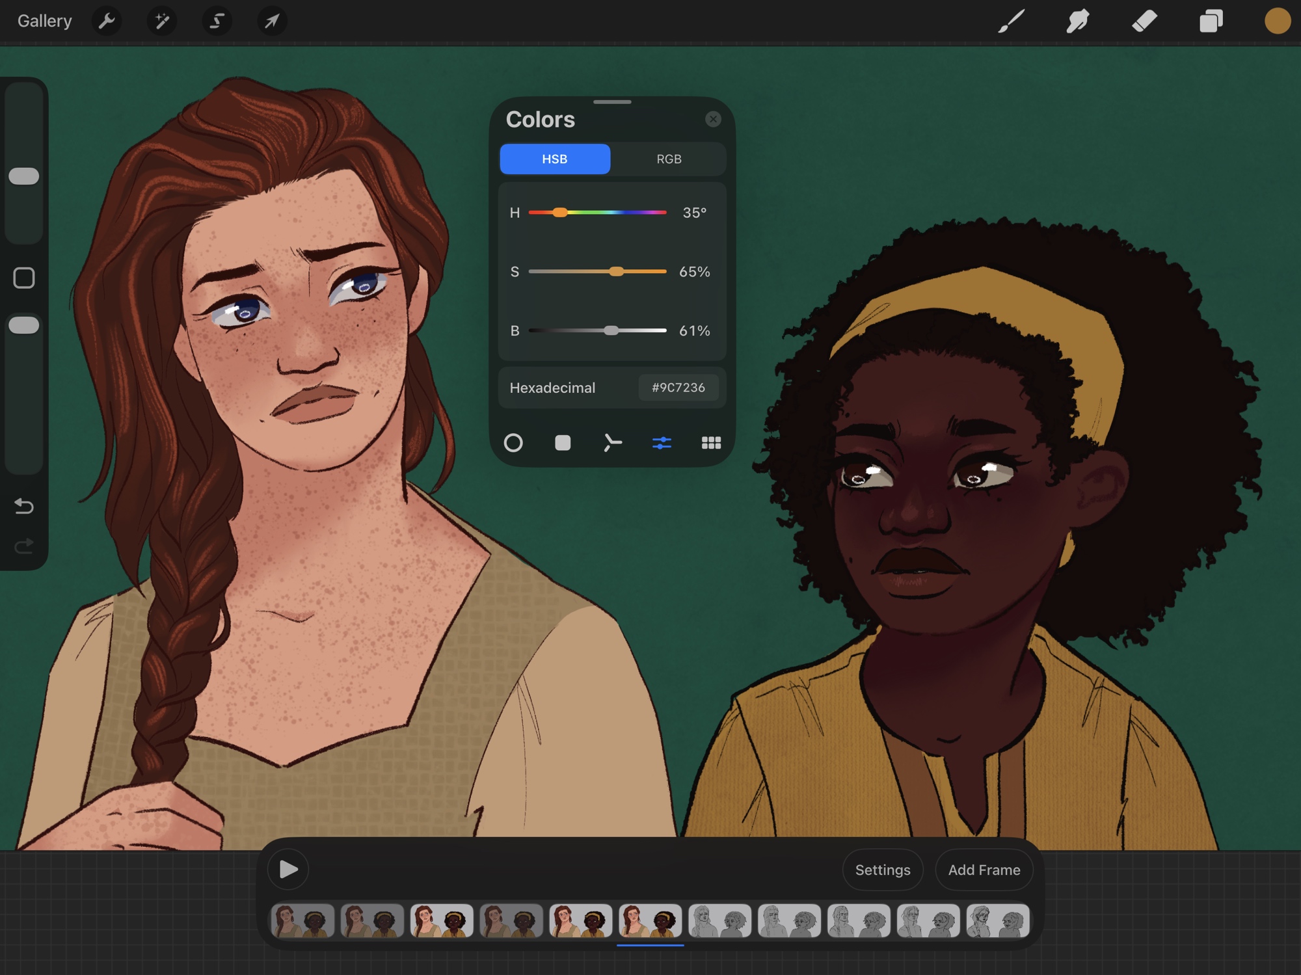Viewport: 1301px width, 975px height.
Task: Switch to the RGB tab
Action: pos(669,159)
